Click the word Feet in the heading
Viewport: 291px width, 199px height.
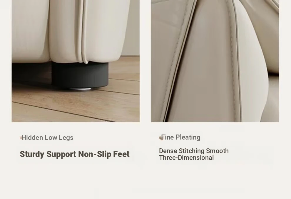tap(121, 154)
